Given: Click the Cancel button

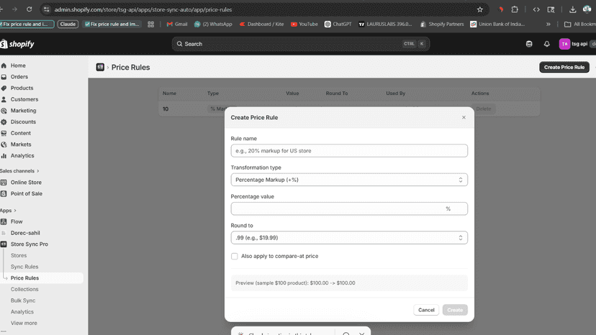Looking at the screenshot, I should 426,310.
